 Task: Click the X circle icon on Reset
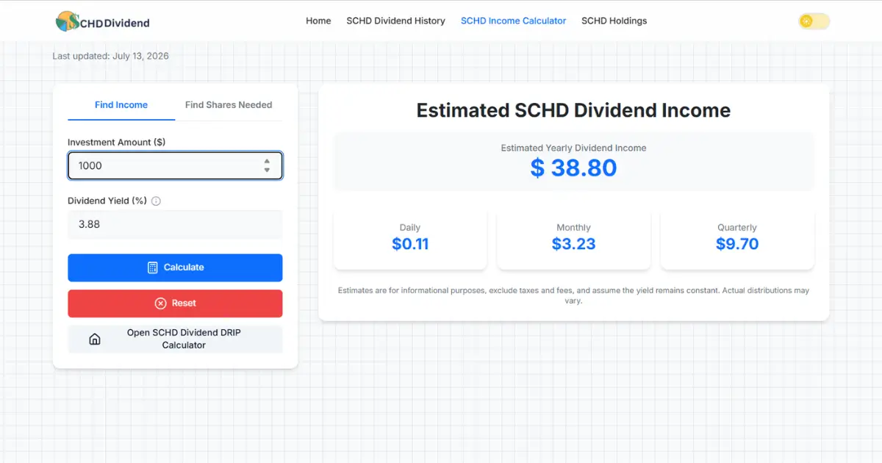click(160, 303)
